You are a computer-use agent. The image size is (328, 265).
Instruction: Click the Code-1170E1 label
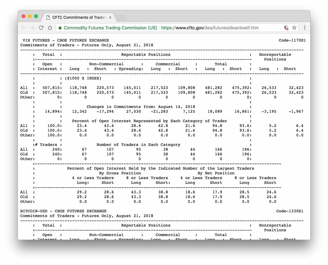(x=292, y=40)
